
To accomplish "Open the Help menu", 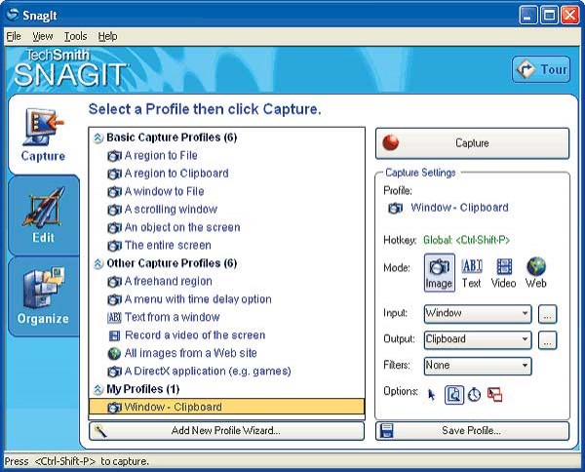I will pos(107,36).
